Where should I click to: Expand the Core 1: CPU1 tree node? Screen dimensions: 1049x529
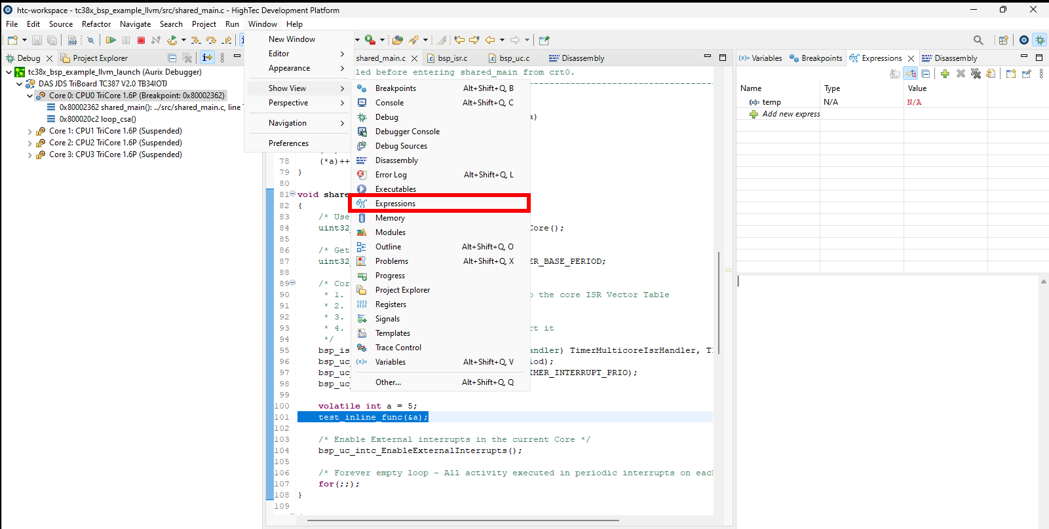[x=30, y=132]
